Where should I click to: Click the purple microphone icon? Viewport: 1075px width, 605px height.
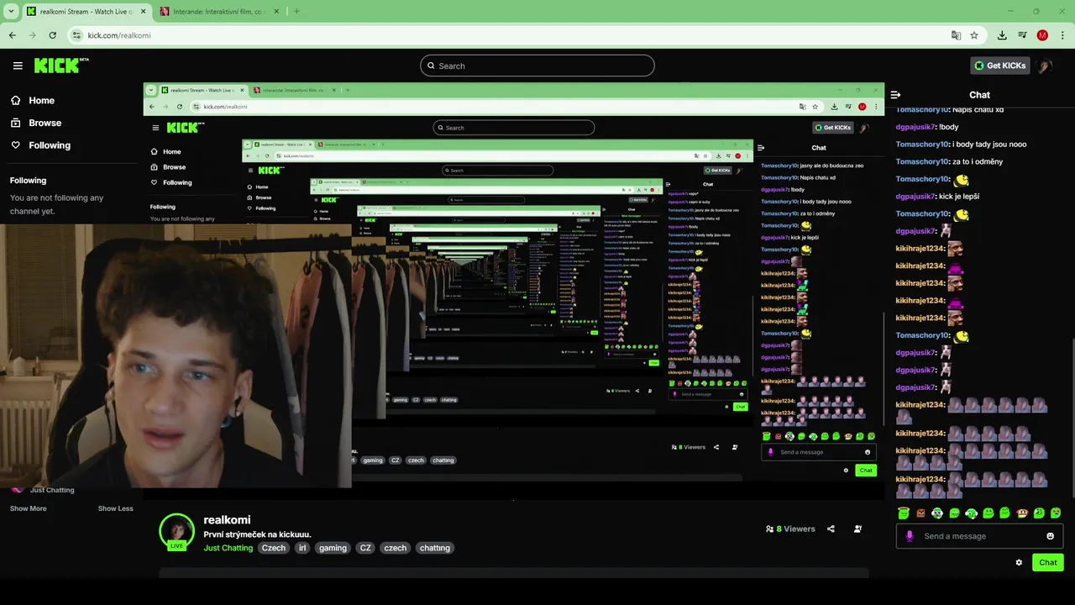(910, 536)
